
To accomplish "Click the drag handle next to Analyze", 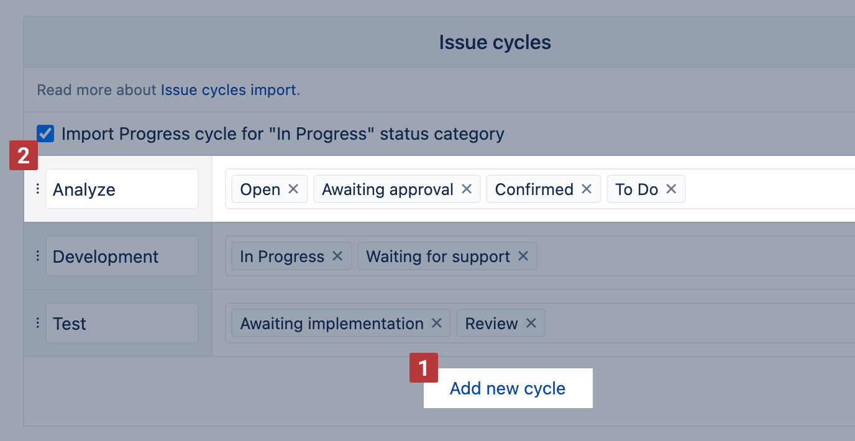I will coord(37,189).
